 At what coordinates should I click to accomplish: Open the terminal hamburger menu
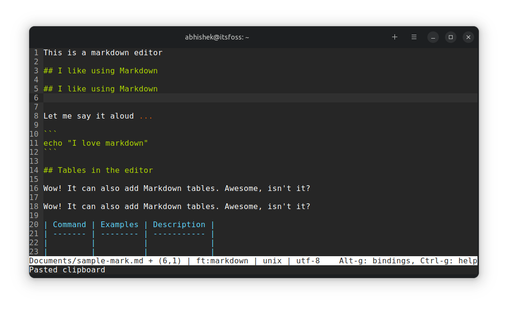tap(414, 37)
